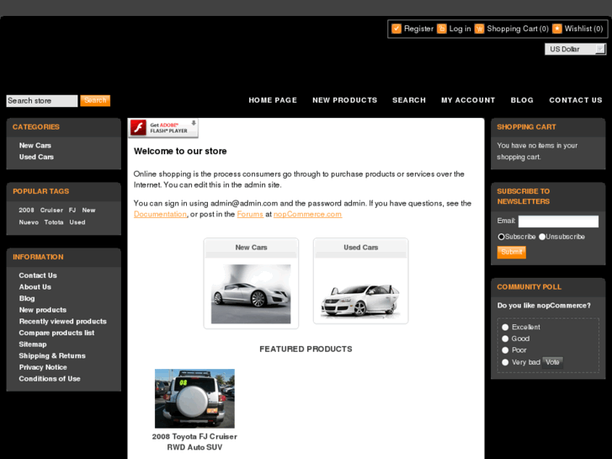
Task: Select Used Cars in Categories sidebar
Action: [36, 157]
